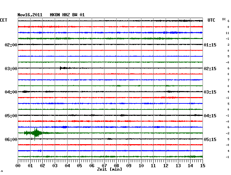The width and height of the screenshot is (231, 175).
Task: Click minute 05 on the time axis
Action: (79, 166)
